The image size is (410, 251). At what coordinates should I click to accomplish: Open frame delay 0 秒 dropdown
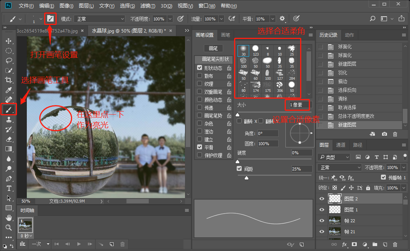point(26,236)
